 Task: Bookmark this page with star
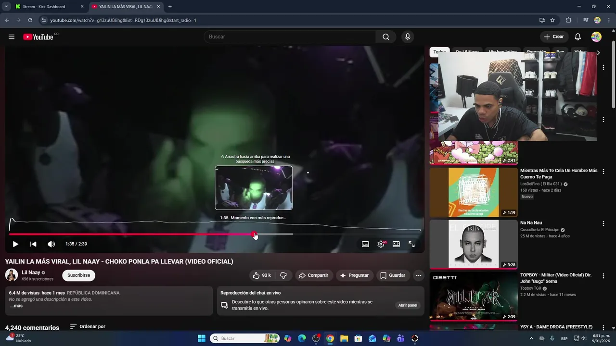click(x=552, y=20)
